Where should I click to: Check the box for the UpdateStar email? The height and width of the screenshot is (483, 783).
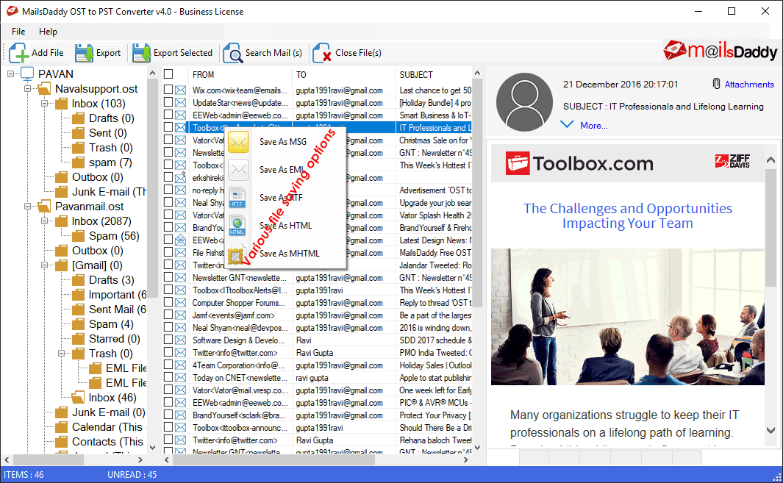tap(168, 102)
